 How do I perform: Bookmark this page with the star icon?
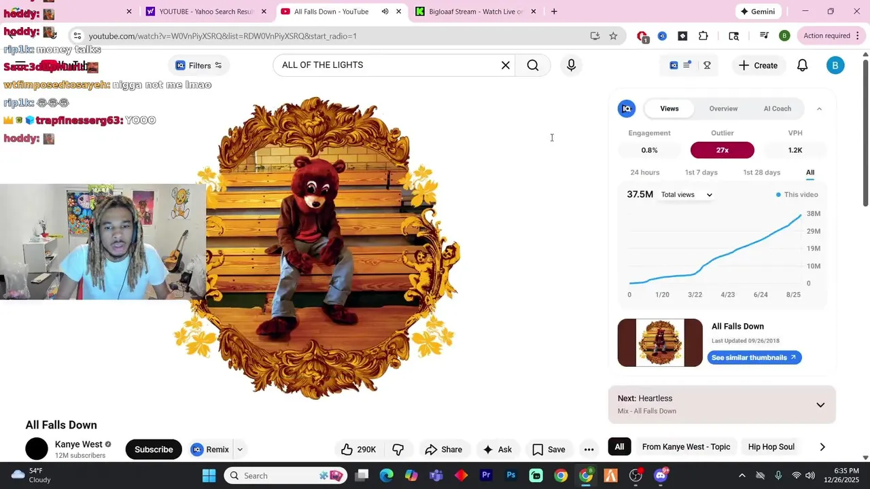[613, 36]
